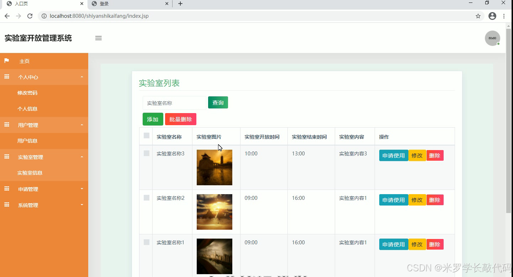Screen dimensions: 513x277
Task: Click the 添加 button
Action: (x=152, y=119)
